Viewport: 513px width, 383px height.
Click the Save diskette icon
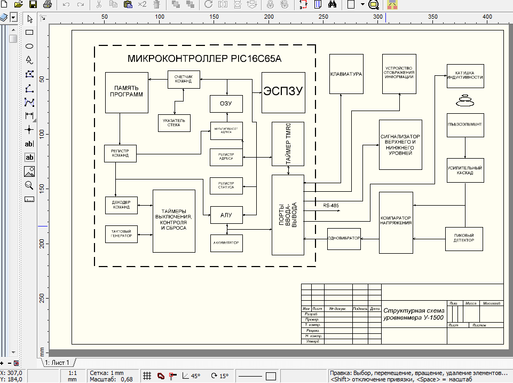coord(33,5)
